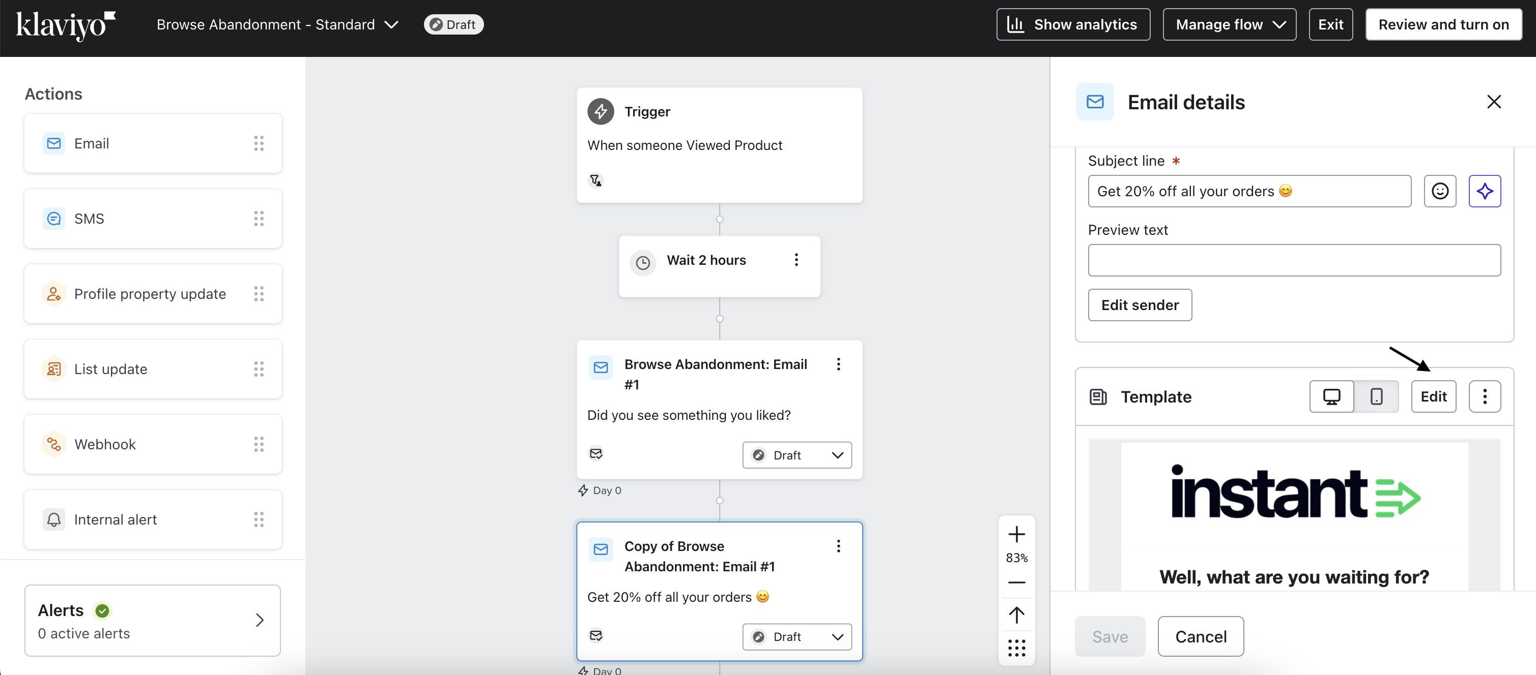
Task: Click smart sending icon on Copy of Browse Abandonment
Action: (595, 636)
